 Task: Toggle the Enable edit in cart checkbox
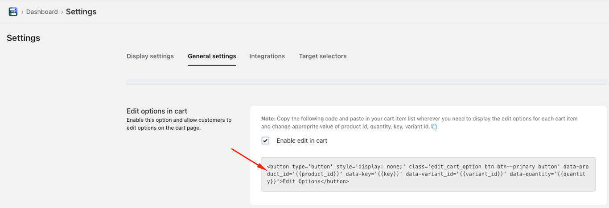[x=266, y=140]
